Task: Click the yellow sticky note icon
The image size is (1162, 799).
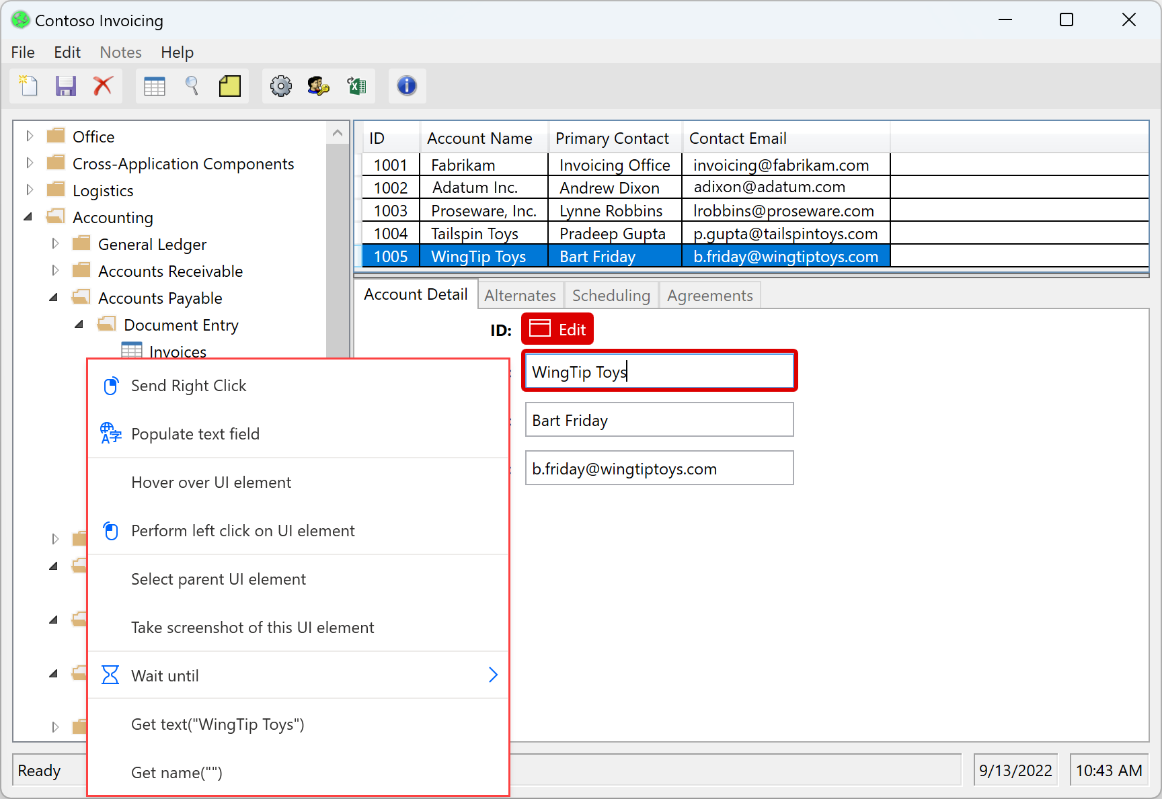Action: (x=230, y=86)
